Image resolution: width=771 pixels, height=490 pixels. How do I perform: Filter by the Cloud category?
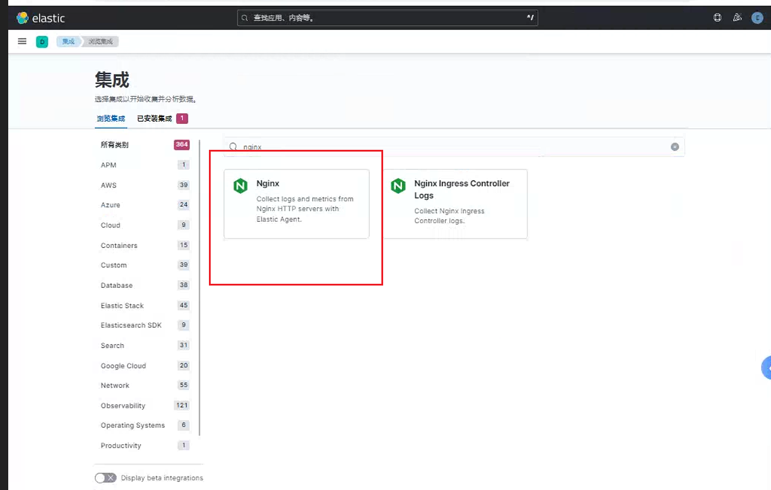145,225
